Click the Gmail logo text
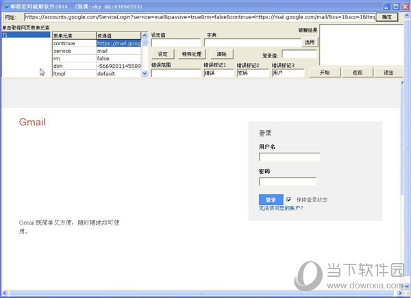 pyautogui.click(x=32, y=122)
